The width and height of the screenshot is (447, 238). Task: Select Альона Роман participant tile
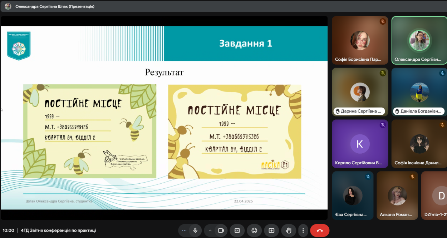coord(398,195)
